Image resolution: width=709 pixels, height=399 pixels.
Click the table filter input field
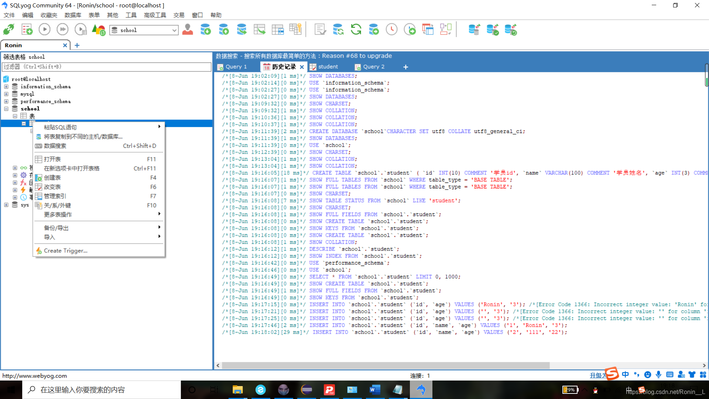(x=106, y=67)
